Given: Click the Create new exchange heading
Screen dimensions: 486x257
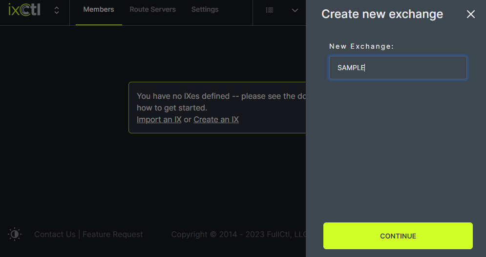Looking at the screenshot, I should (x=382, y=14).
